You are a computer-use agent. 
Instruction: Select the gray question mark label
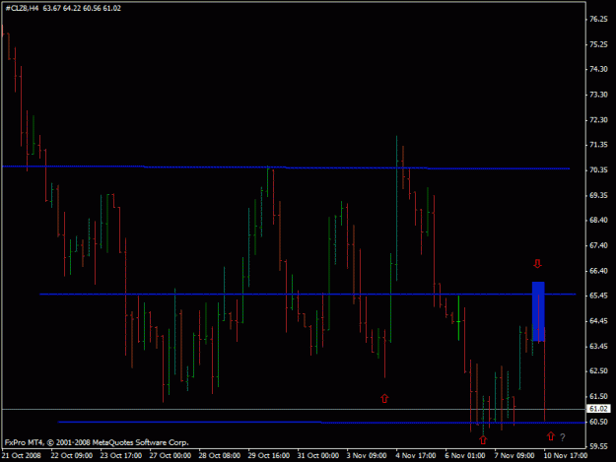click(563, 437)
